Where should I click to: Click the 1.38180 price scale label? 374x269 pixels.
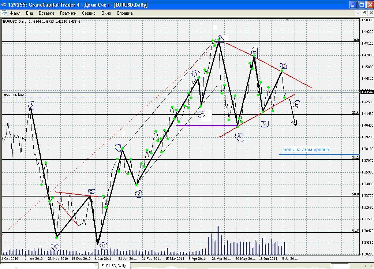coord(367,149)
